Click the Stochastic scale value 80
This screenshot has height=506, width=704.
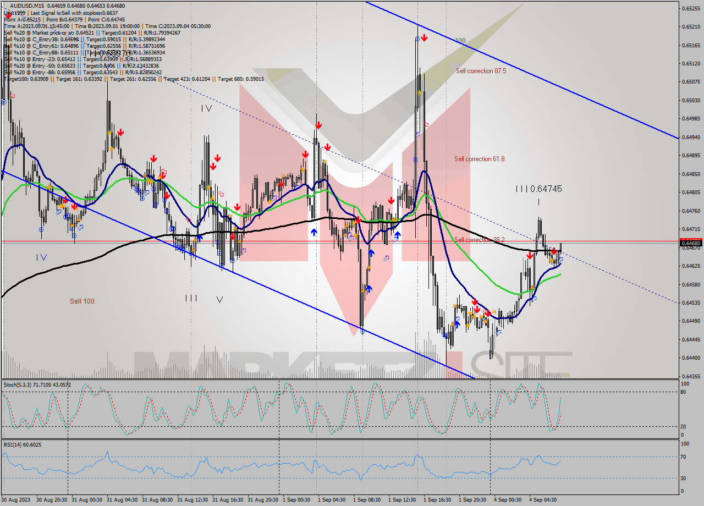click(x=684, y=392)
